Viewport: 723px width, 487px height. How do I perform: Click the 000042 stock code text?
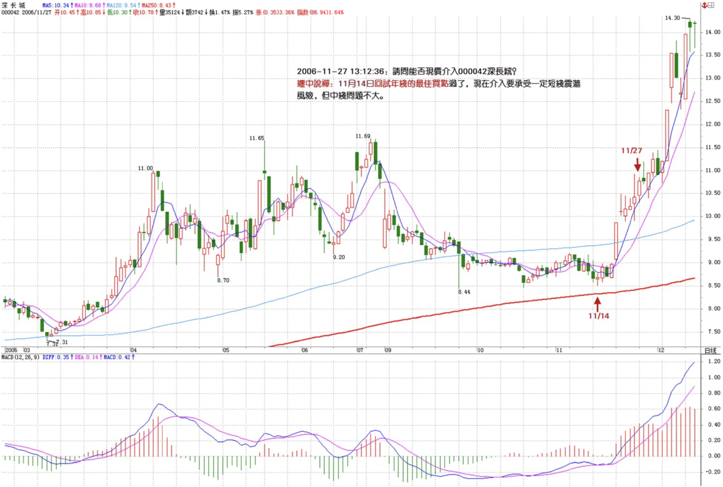tap(10, 13)
